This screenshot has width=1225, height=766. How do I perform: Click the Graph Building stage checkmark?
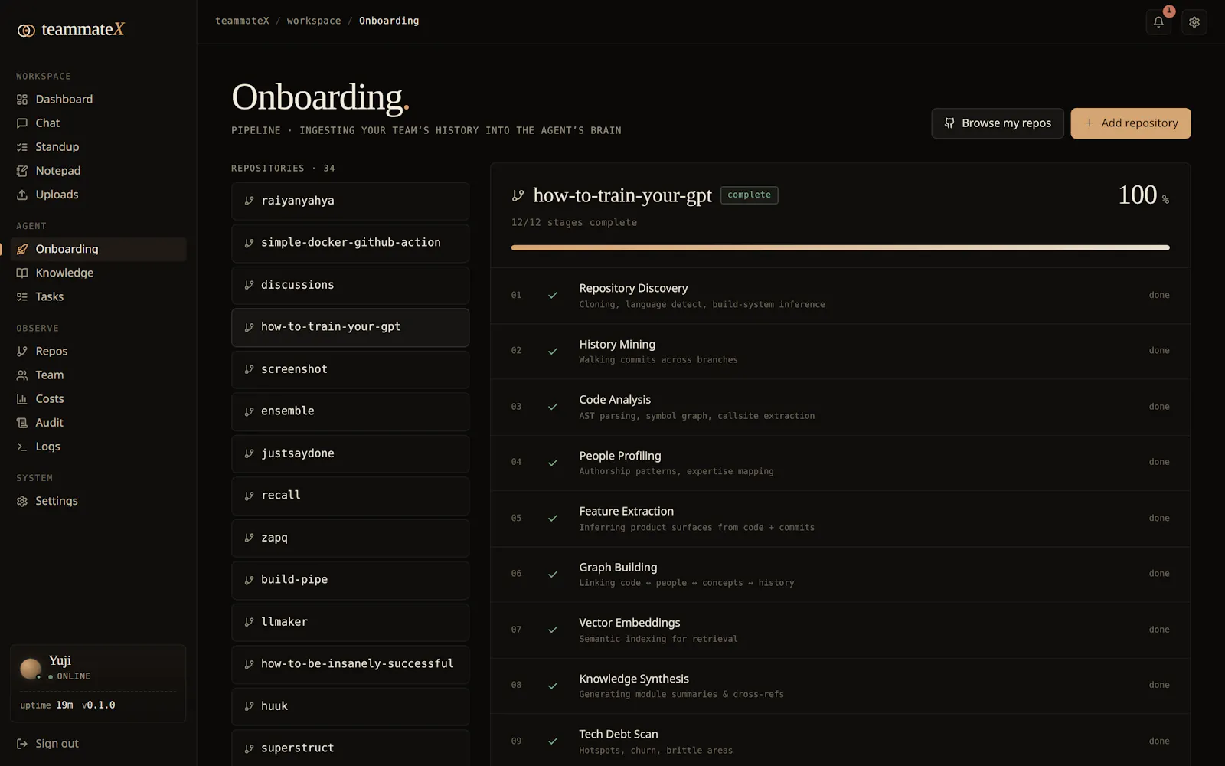(x=553, y=574)
